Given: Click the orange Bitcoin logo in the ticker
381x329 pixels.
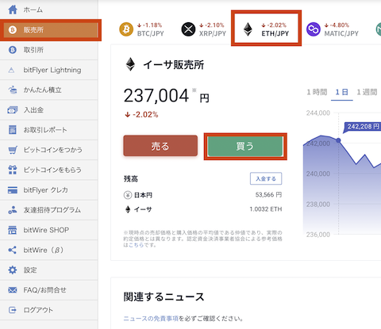Looking at the screenshot, I should pyautogui.click(x=126, y=29).
